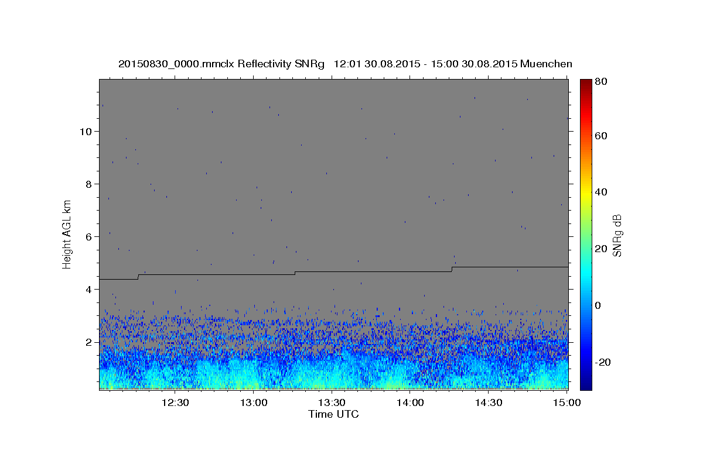Click the 14:30 time tick label
Screen dimensions: 703x468
[488, 403]
